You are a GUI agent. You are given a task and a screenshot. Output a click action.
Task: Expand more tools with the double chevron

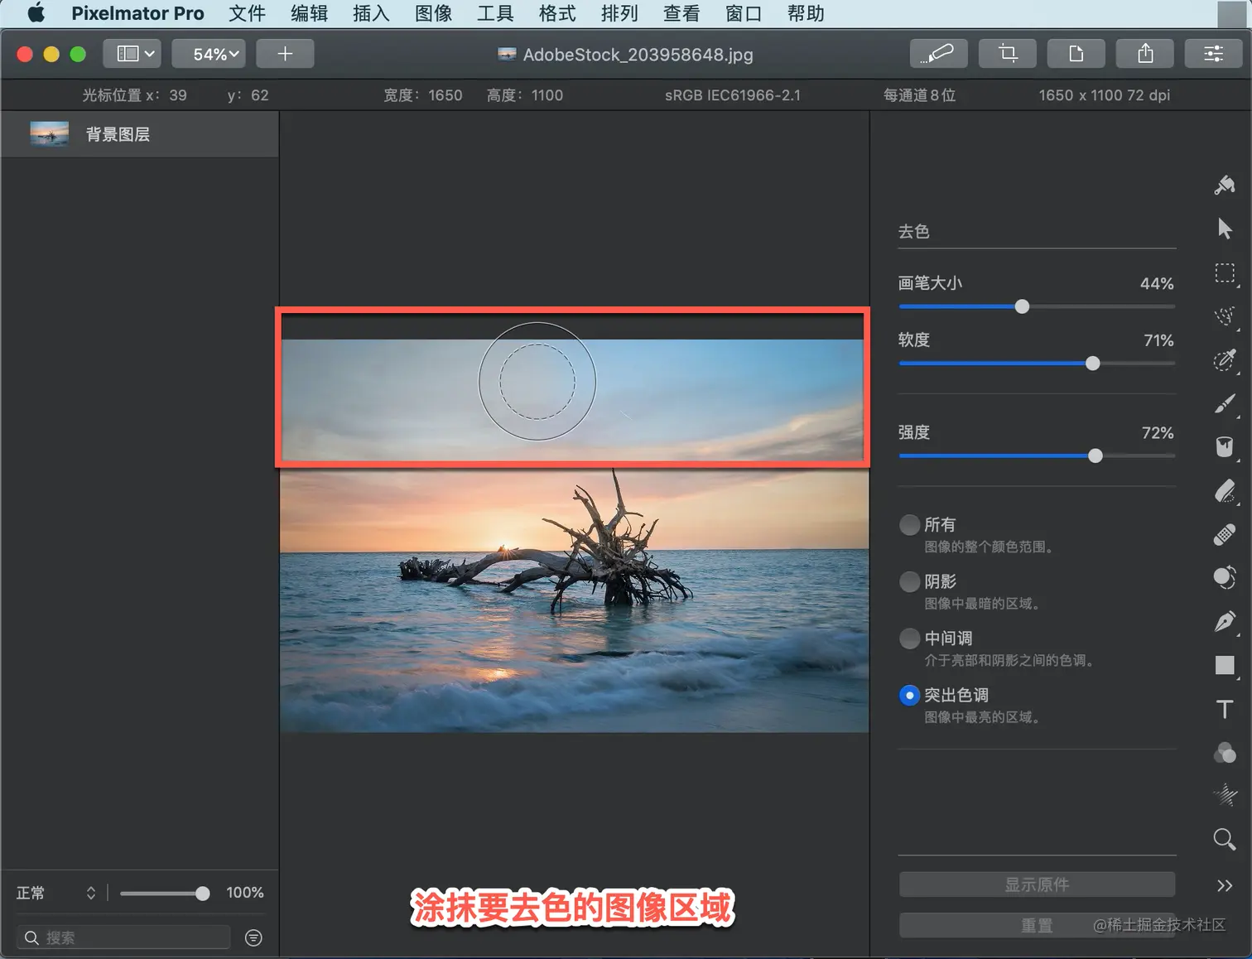tap(1225, 885)
